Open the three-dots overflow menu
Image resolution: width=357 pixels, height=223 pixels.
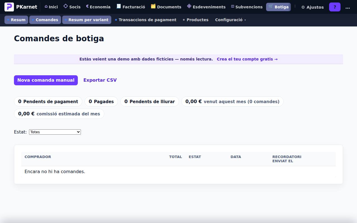348,7
